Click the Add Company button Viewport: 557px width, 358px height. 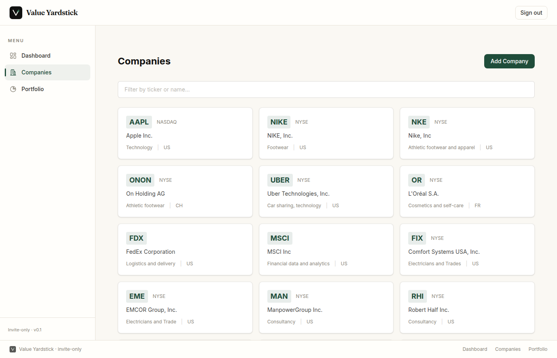pyautogui.click(x=509, y=61)
